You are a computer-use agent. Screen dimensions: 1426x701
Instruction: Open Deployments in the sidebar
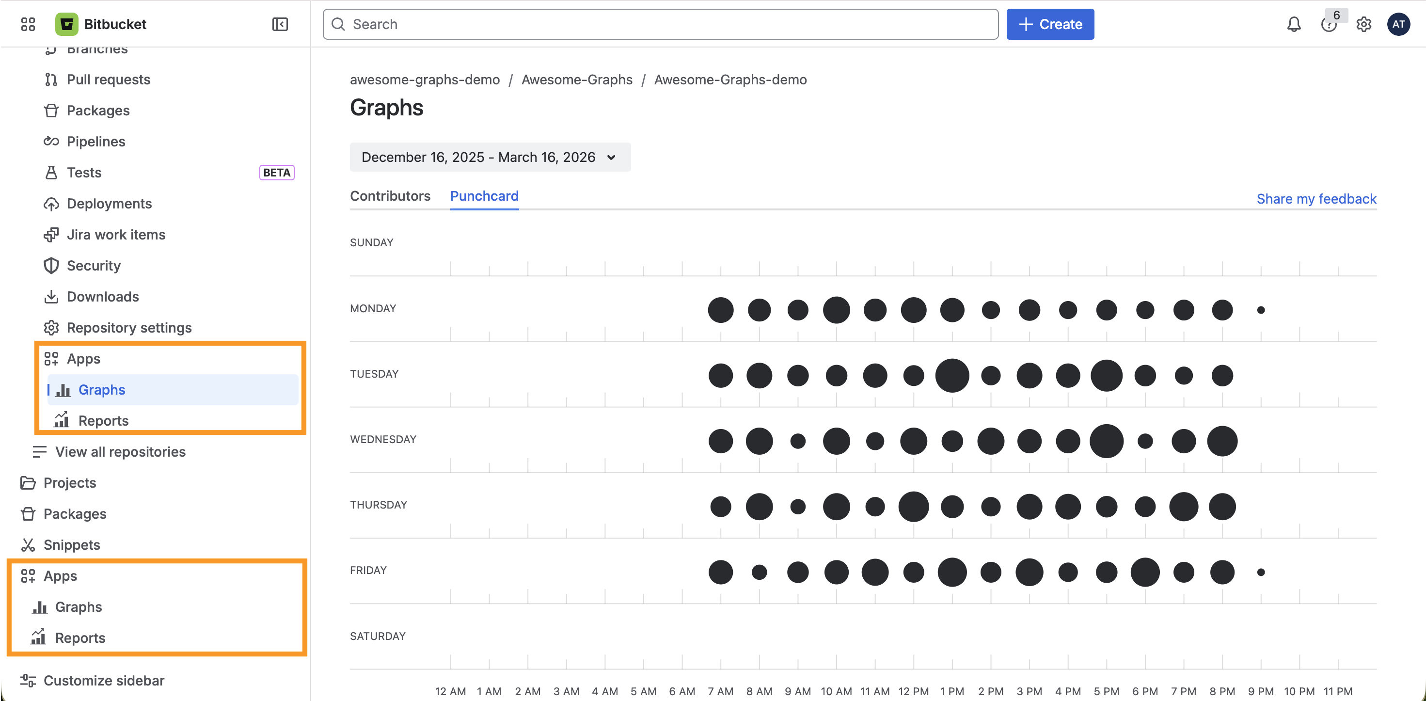(x=109, y=204)
